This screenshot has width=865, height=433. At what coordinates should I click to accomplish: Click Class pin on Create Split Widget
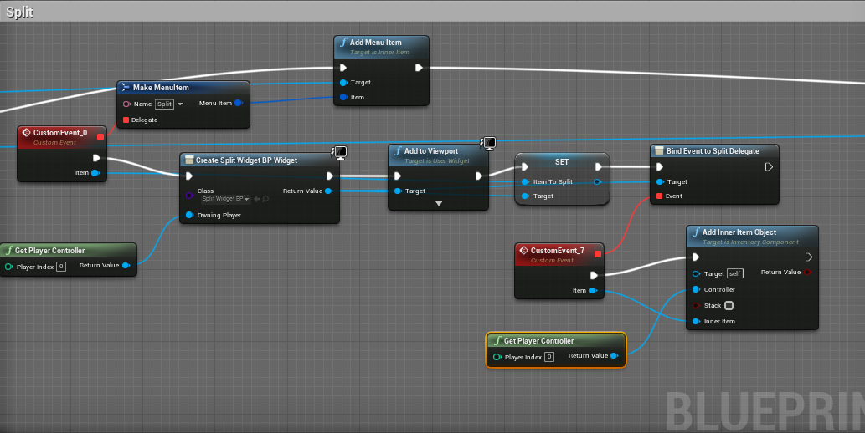189,196
